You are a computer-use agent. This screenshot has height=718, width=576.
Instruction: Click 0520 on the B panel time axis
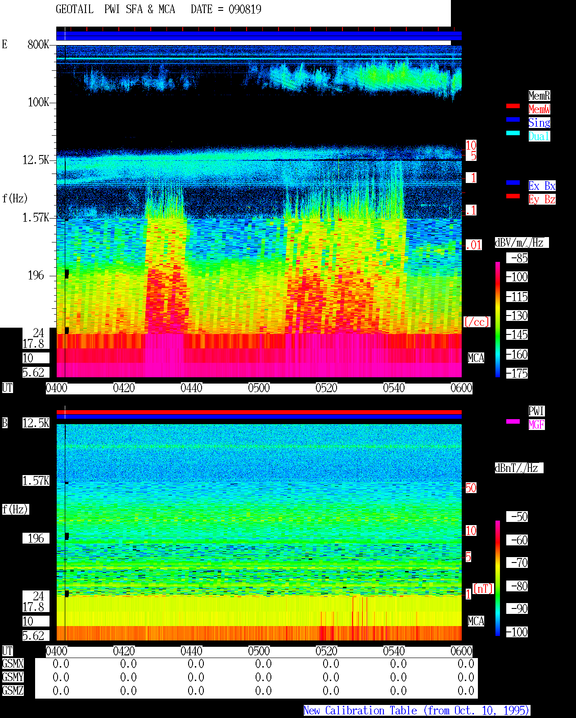(327, 651)
